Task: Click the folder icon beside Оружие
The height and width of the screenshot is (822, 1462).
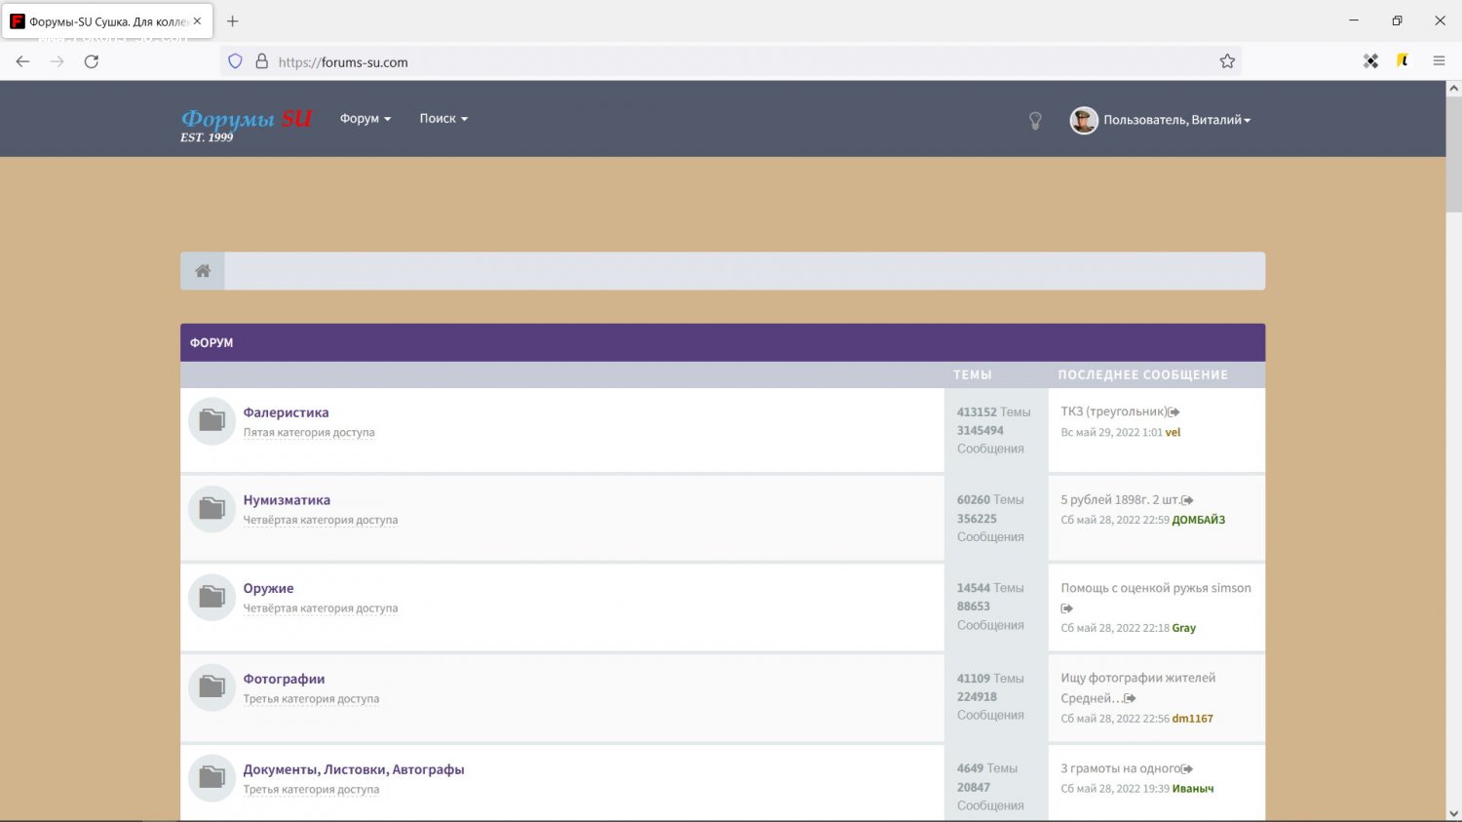Action: point(212,597)
